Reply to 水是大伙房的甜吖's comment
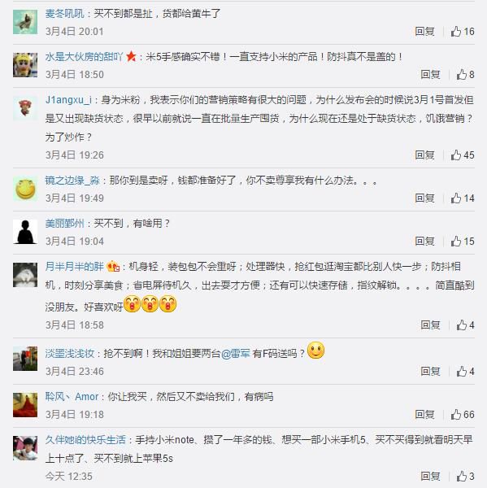Viewport: 487px width, 488px height. pos(430,74)
